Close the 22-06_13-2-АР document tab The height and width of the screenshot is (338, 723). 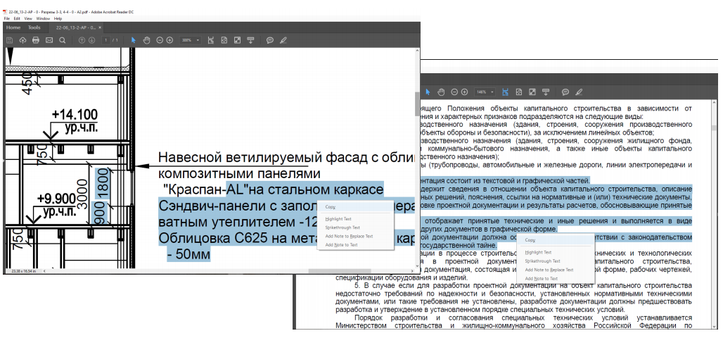pyautogui.click(x=100, y=27)
